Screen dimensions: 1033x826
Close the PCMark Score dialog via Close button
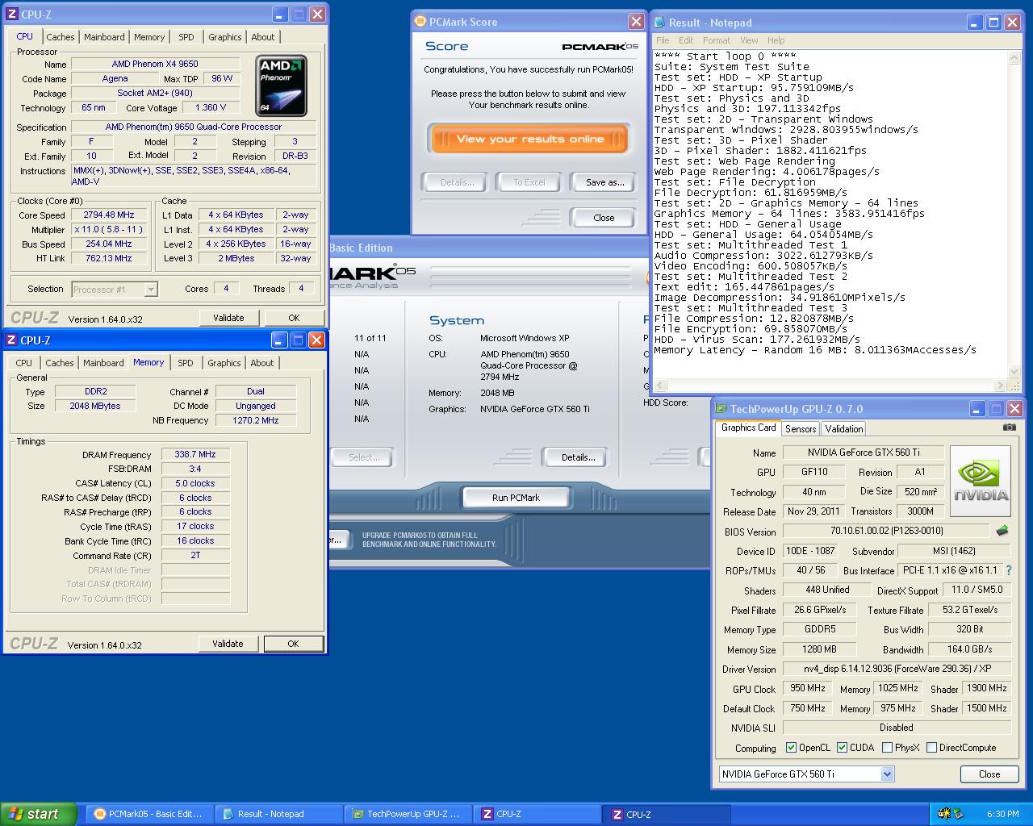coord(604,218)
